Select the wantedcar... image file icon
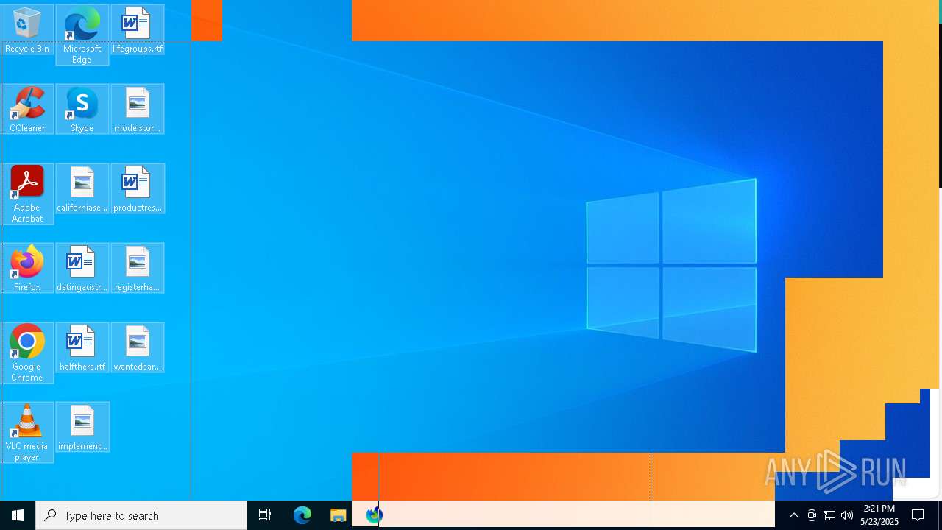This screenshot has height=530, width=942. pos(138,347)
